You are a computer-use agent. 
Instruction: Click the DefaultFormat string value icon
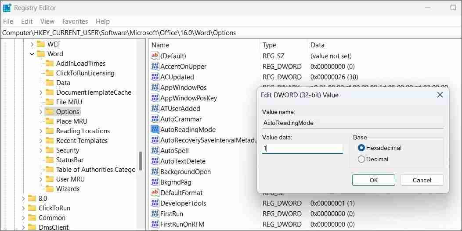(x=155, y=193)
